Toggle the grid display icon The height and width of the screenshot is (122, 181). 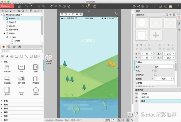(56, 6)
